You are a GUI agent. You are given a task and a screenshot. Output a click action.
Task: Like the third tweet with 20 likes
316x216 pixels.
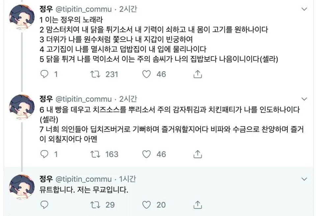coord(146,205)
